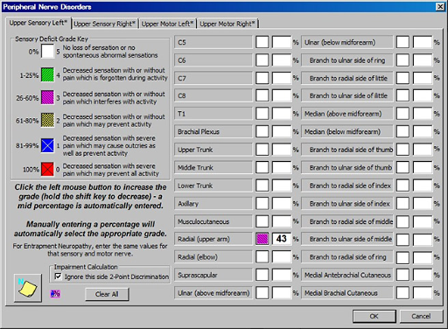Click the Axillary percentage input field

point(282,204)
